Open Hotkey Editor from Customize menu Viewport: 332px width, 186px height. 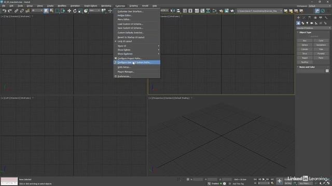137,16
